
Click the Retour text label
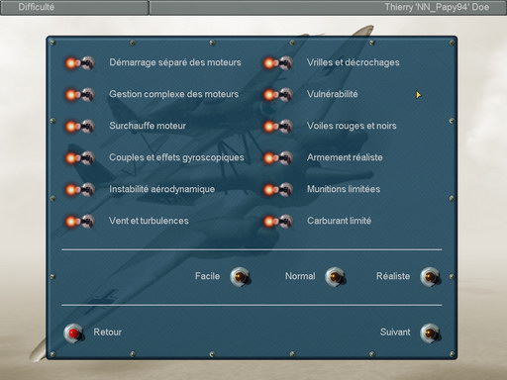108,332
